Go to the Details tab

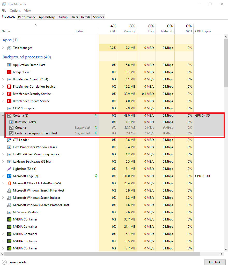[x=85, y=17]
